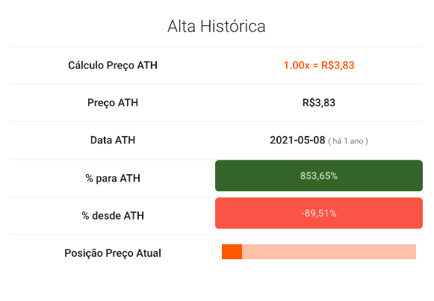Select the R$3,83 ATH price value

(319, 102)
